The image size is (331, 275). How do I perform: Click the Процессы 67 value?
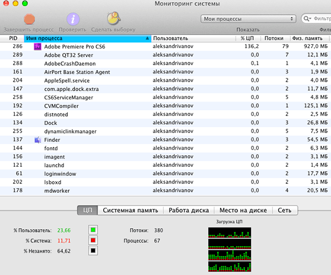coord(157,241)
